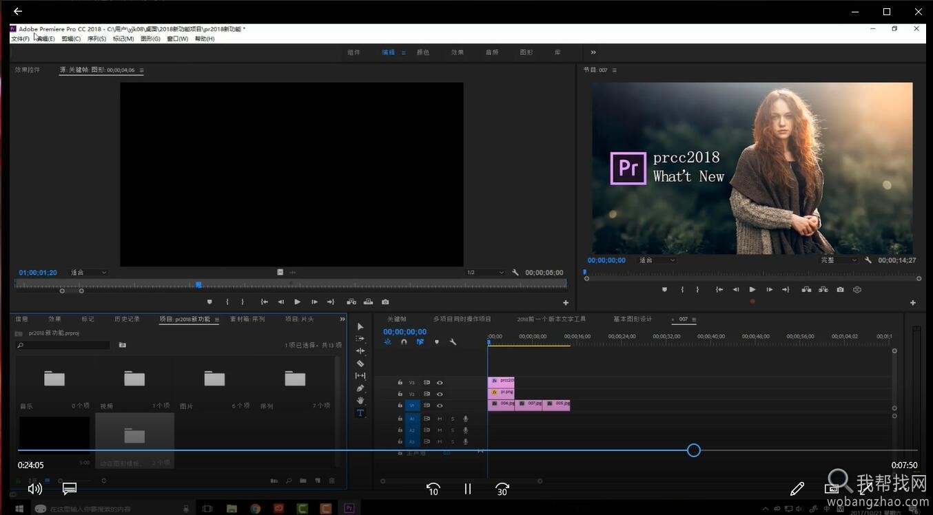Switch to the 音频 workspace
The image size is (933, 515).
(492, 52)
